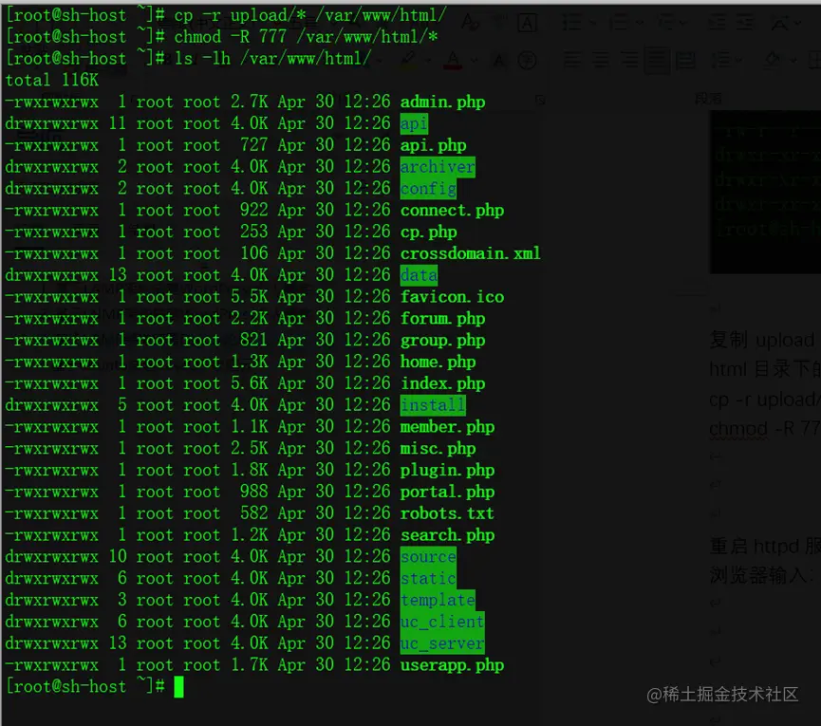Select the uc_client directory name
Screen dimensions: 821x726
(442, 622)
